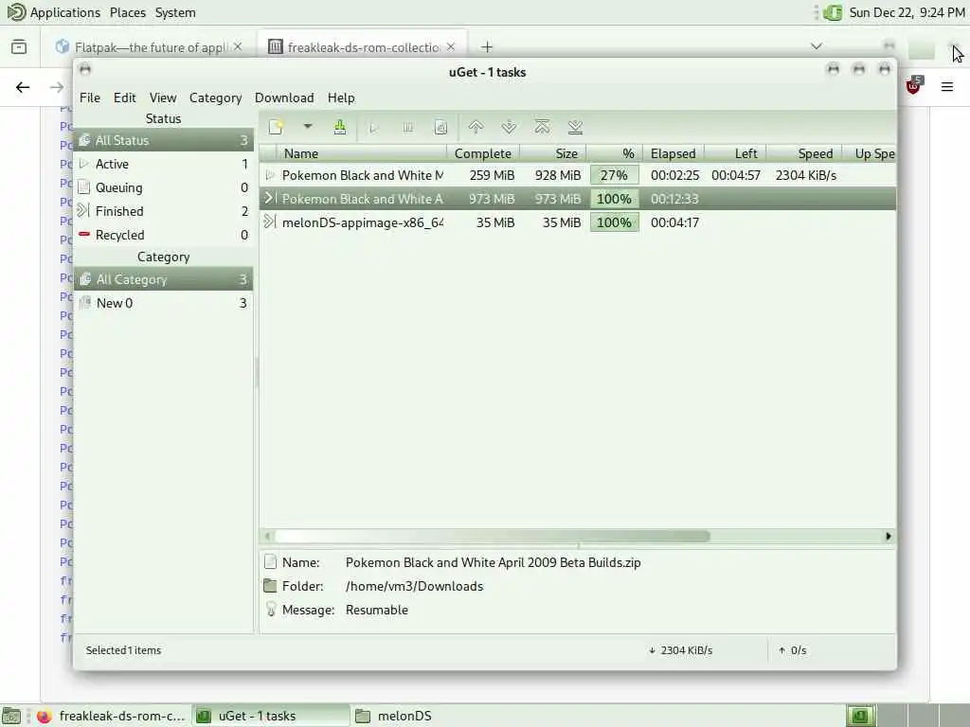Viewport: 970px width, 727px height.
Task: Click the runnable (start) toolbar icon
Action: coord(373,128)
